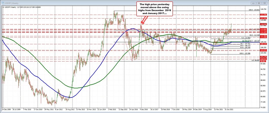Click the 80.085 price scale value
Viewport: 269px width, 113px height.
tap(264, 97)
